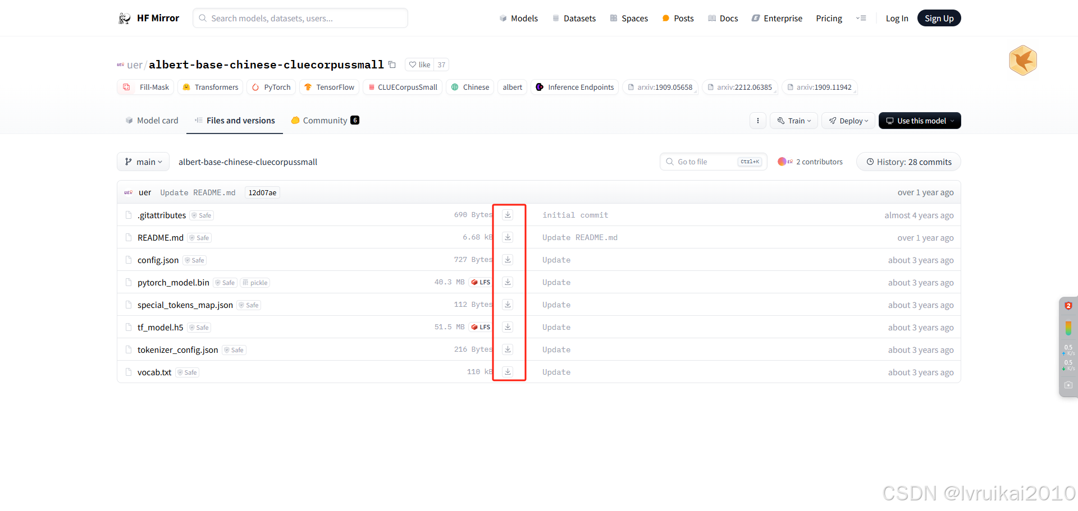Open the CLUECorpusSmall dataset tag
Viewport: 1078px width, 511px height.
tap(403, 87)
